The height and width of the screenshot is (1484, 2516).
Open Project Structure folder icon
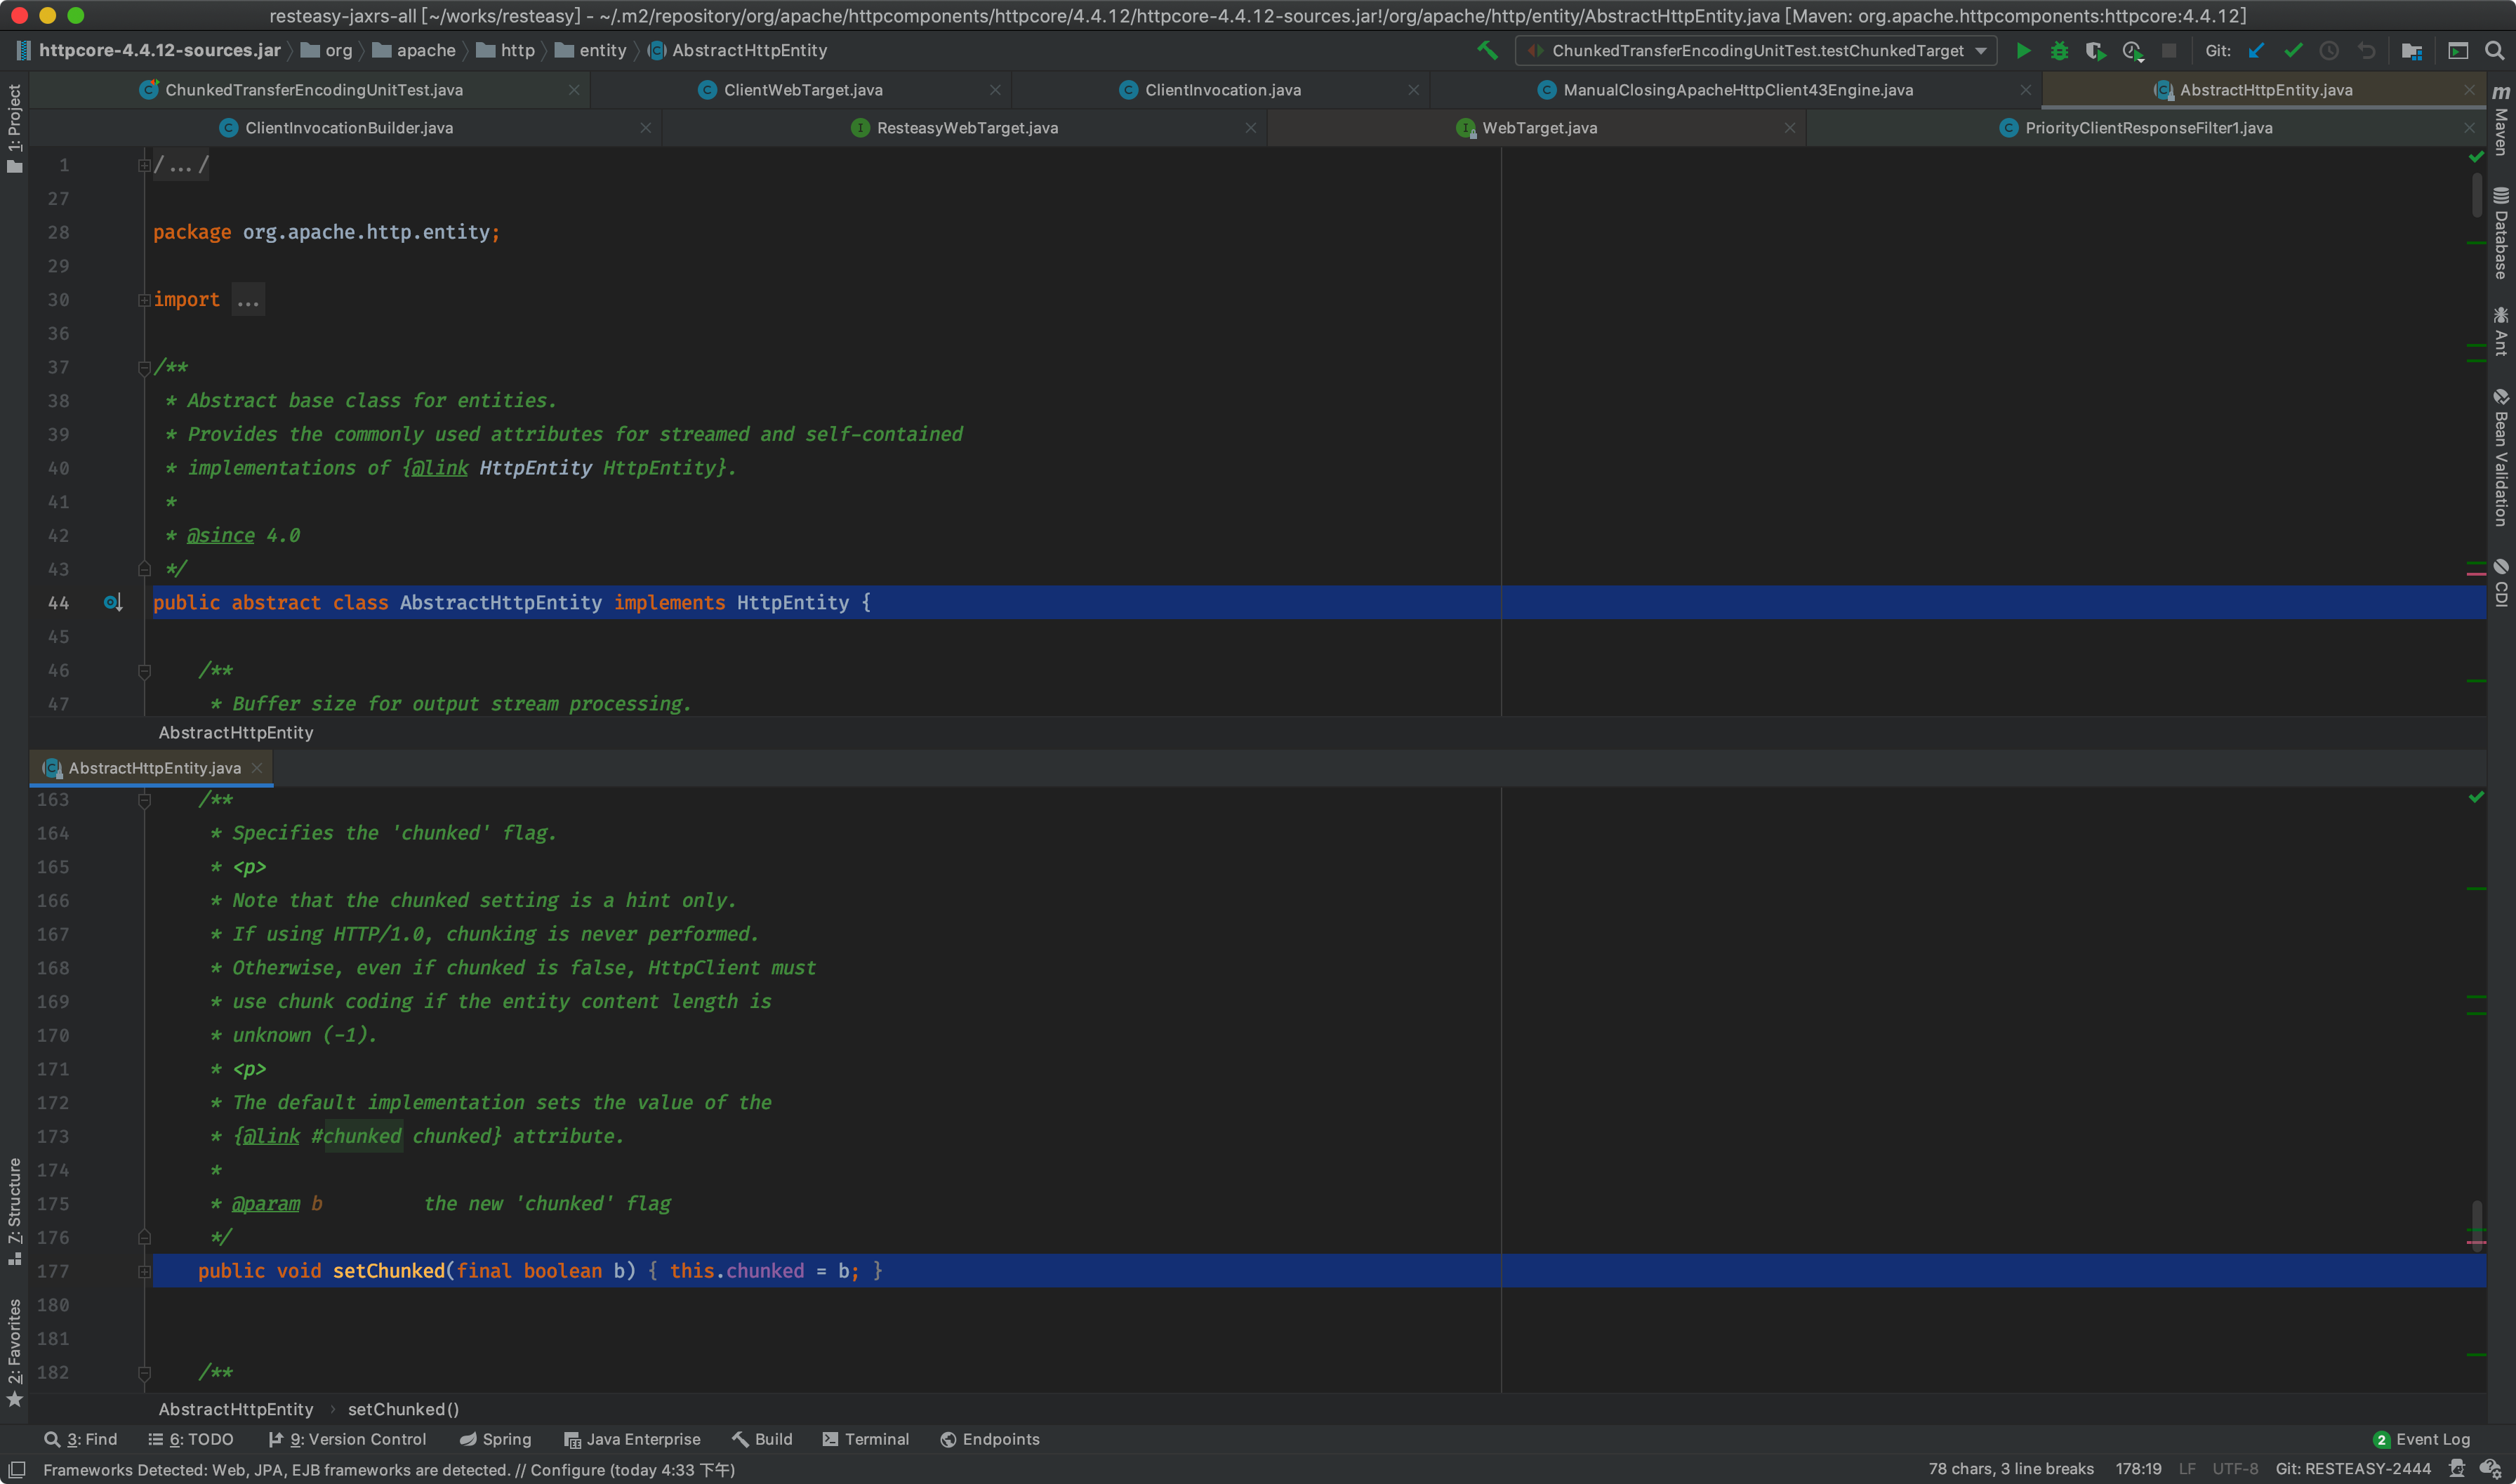[x=2411, y=50]
